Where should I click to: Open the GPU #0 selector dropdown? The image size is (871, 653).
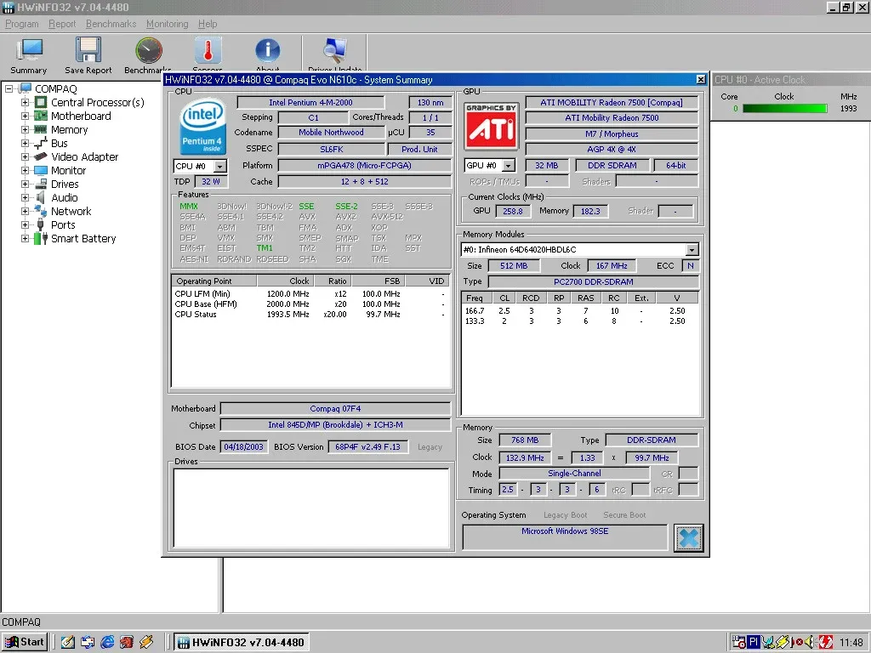(509, 166)
